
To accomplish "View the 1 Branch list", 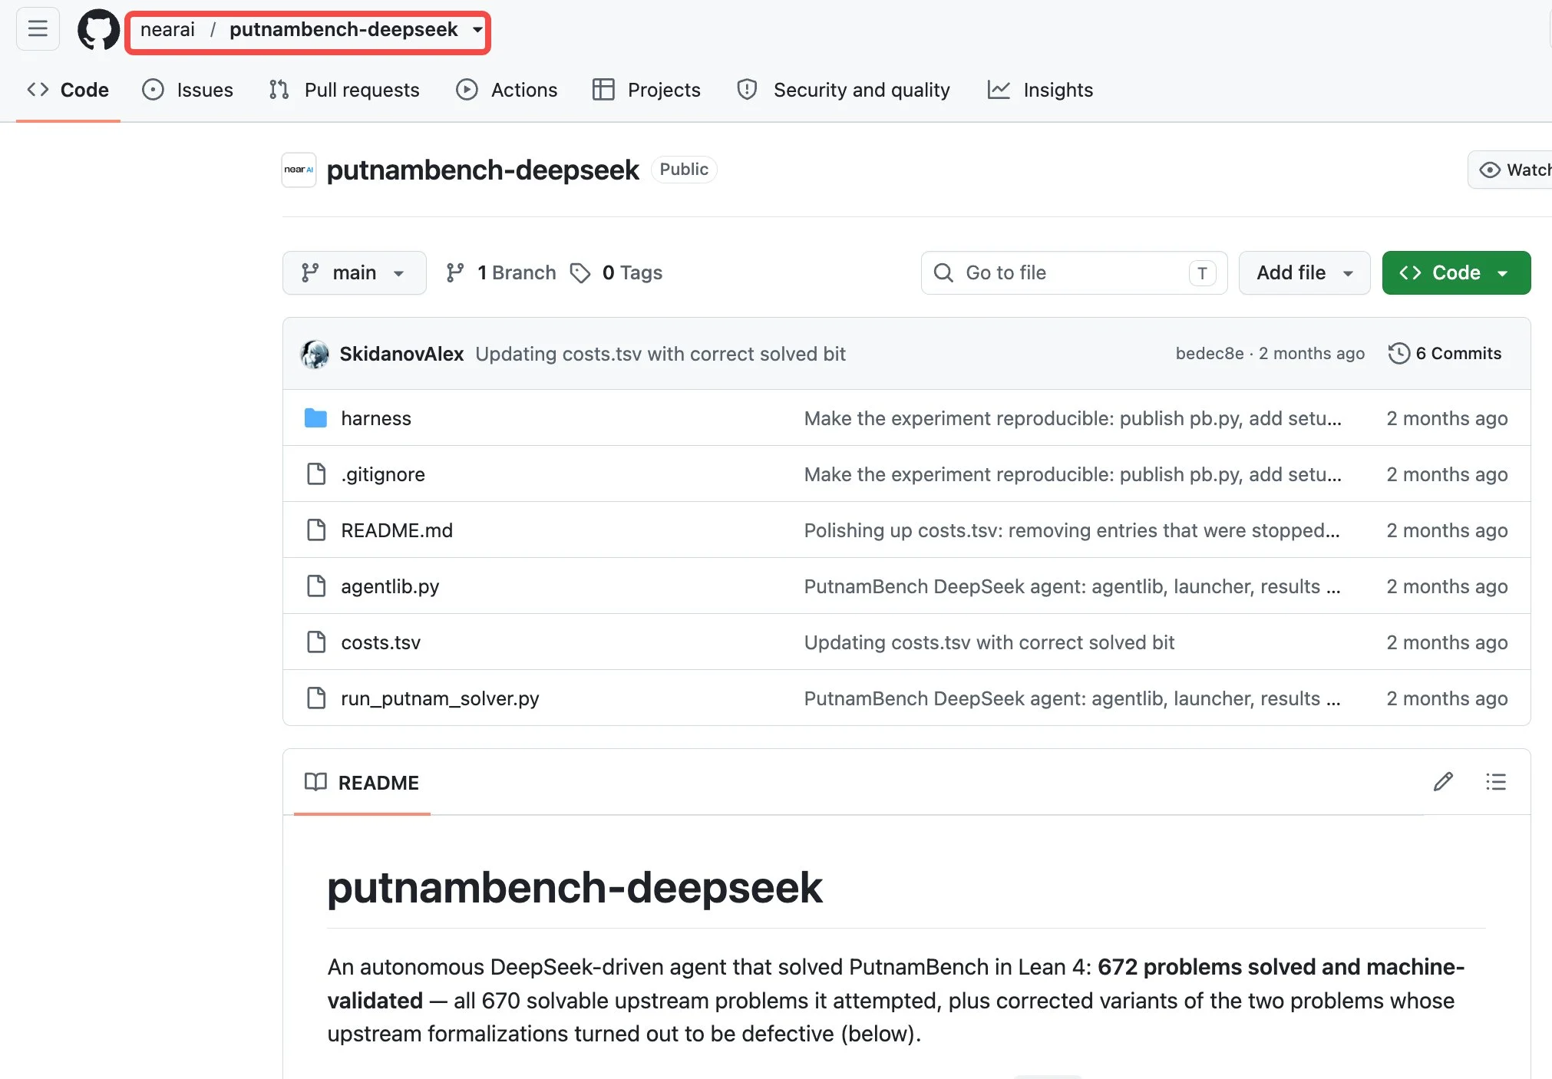I will coord(500,272).
